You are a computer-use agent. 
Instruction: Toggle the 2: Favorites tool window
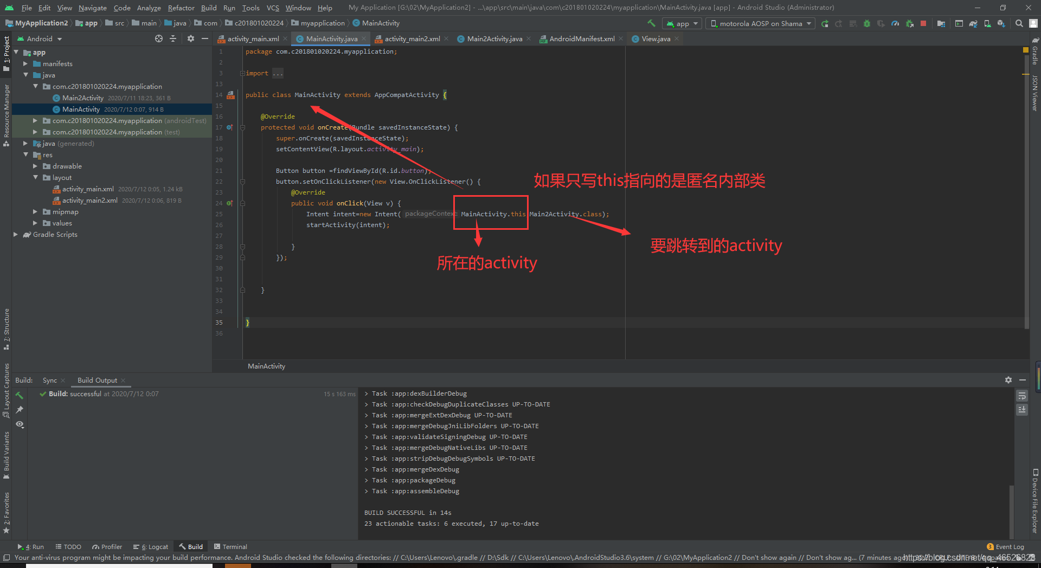click(x=6, y=512)
